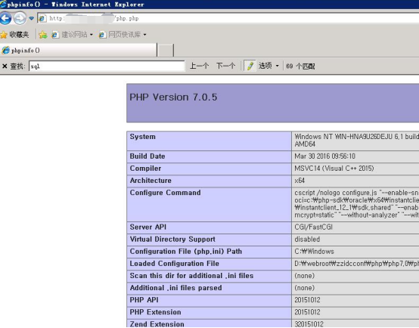Click the Mar 30 2016 09:56:10 value

324,156
